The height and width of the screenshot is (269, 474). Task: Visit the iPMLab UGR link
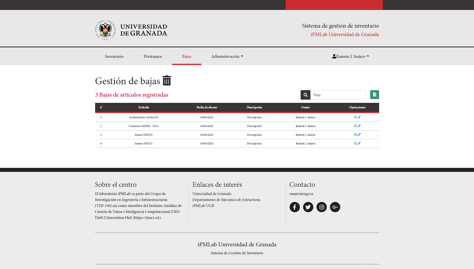pyautogui.click(x=203, y=206)
